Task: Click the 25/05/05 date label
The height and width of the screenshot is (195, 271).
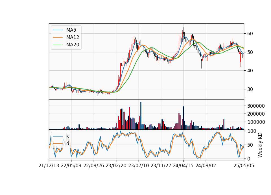Action: tap(244, 166)
